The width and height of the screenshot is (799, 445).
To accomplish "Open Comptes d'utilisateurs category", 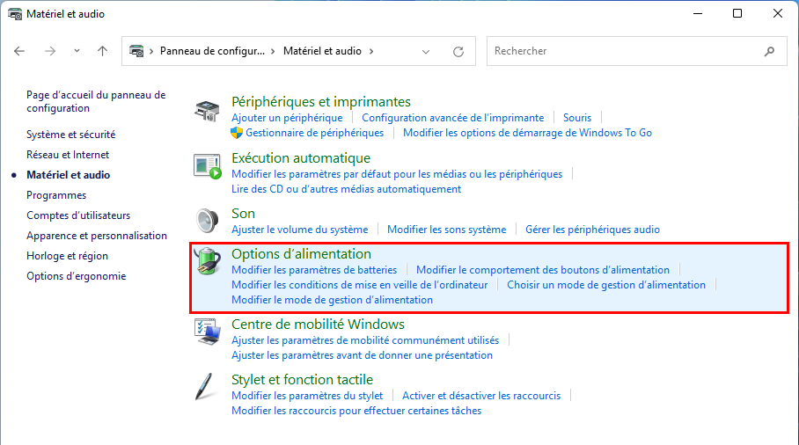I will pyautogui.click(x=78, y=215).
